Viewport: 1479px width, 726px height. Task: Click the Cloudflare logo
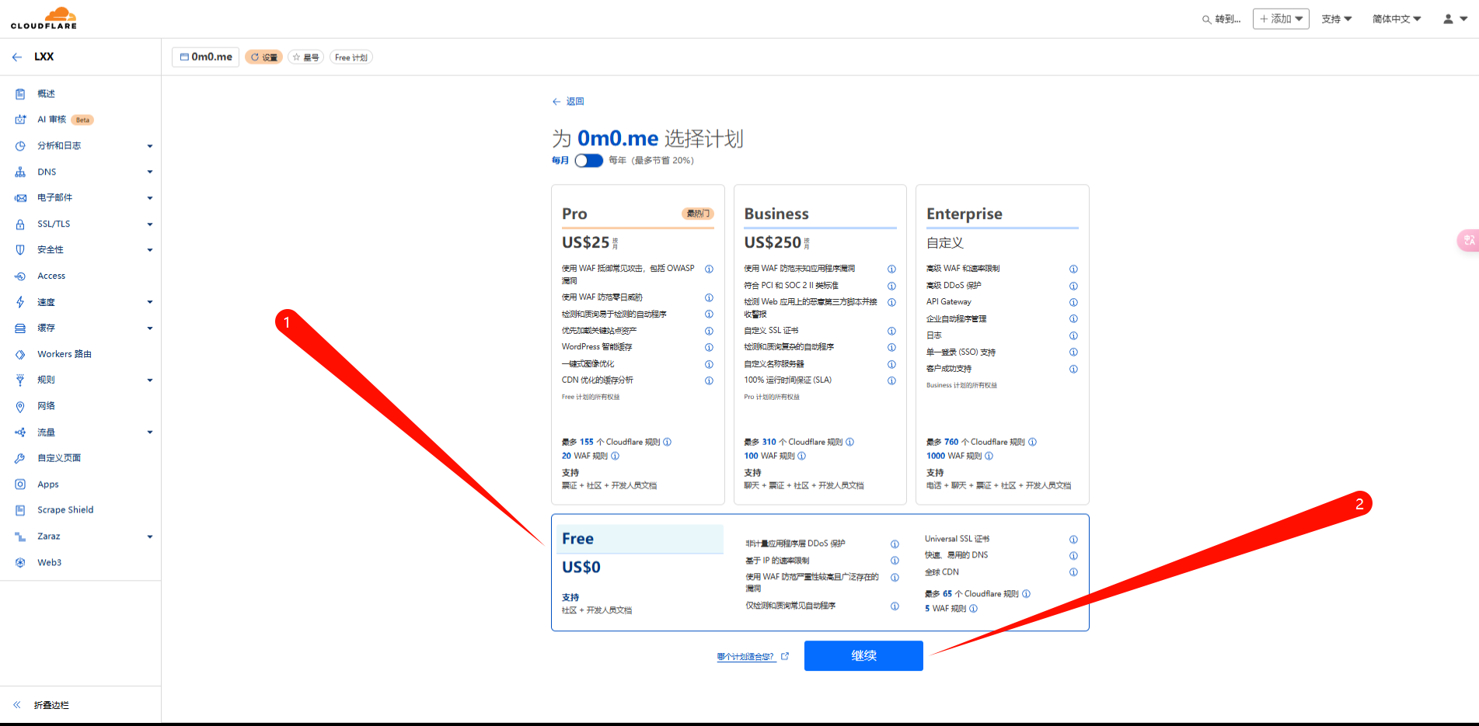coord(44,18)
